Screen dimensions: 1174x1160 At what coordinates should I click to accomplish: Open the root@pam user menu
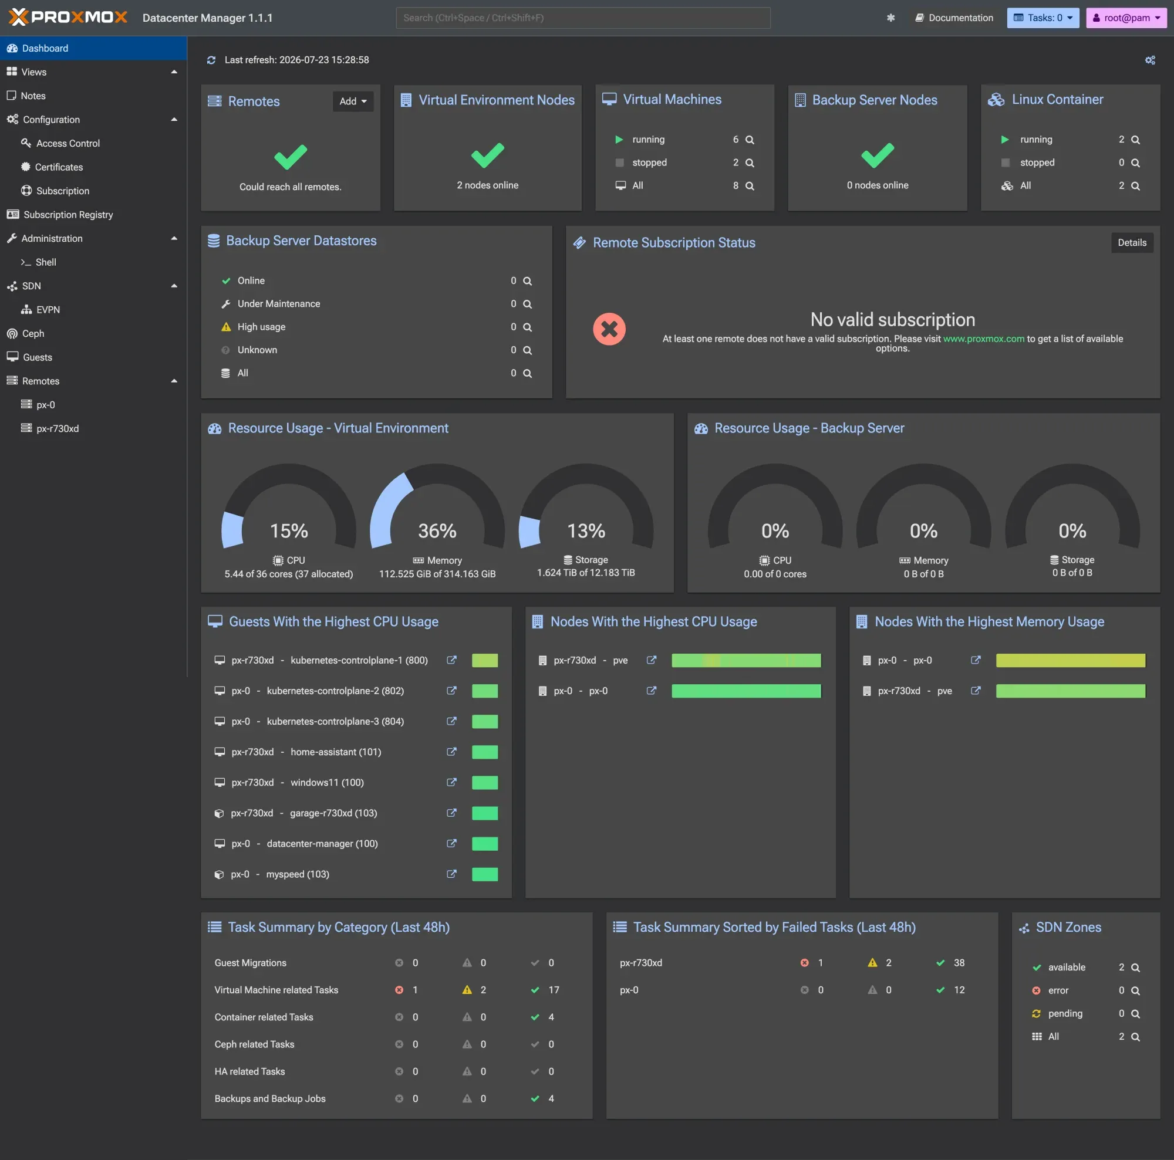coord(1126,18)
